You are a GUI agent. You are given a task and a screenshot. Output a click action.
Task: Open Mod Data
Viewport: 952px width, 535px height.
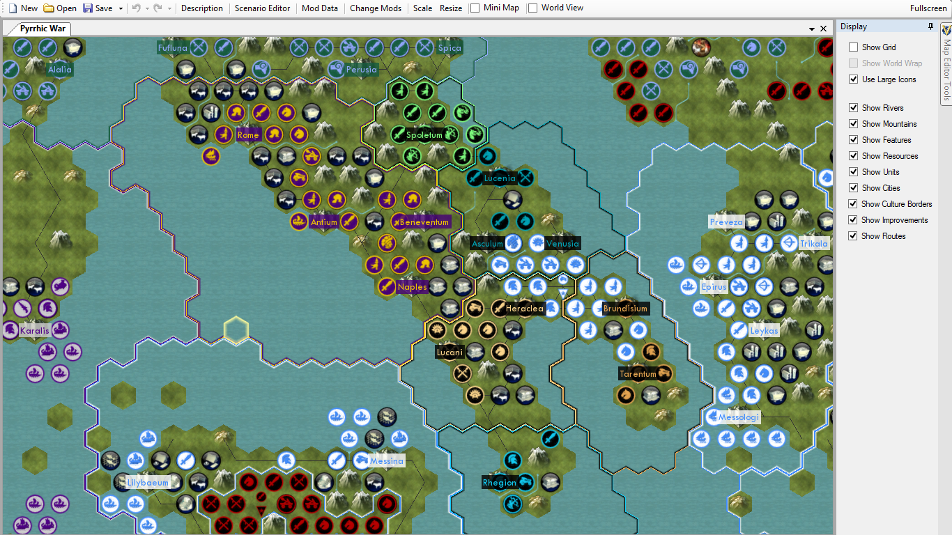point(320,8)
